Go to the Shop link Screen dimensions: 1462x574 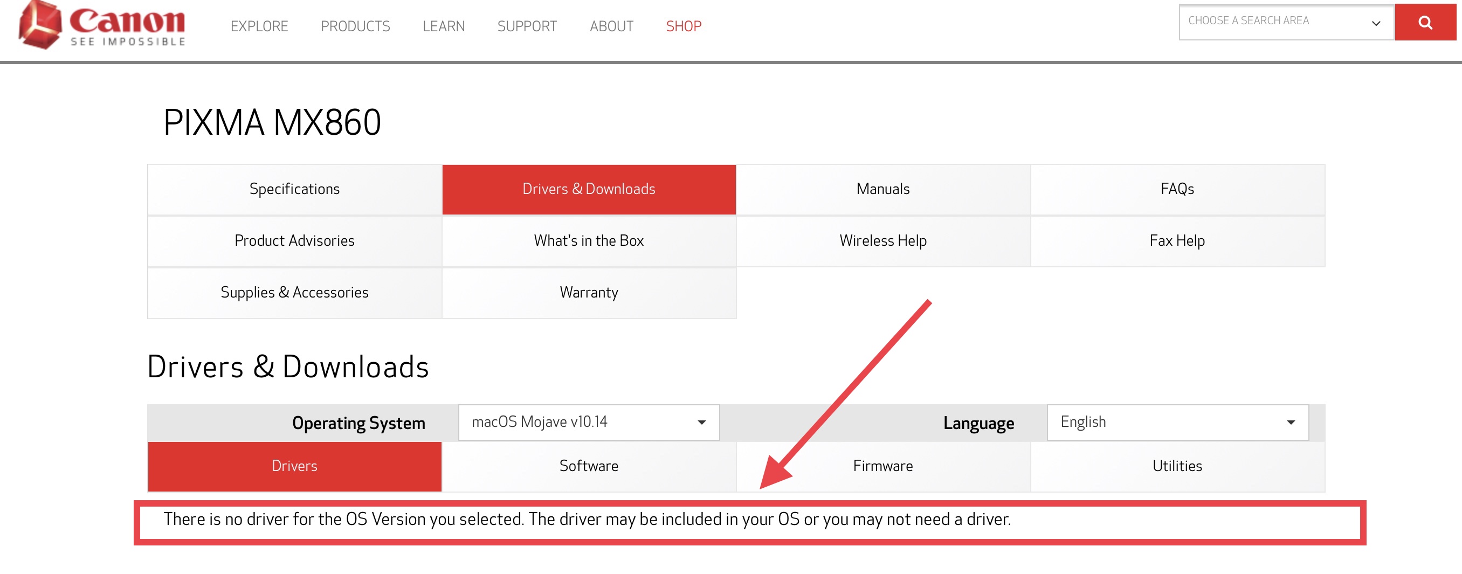(684, 26)
